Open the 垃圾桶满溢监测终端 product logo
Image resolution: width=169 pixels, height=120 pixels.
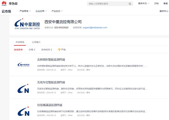tap(23, 111)
